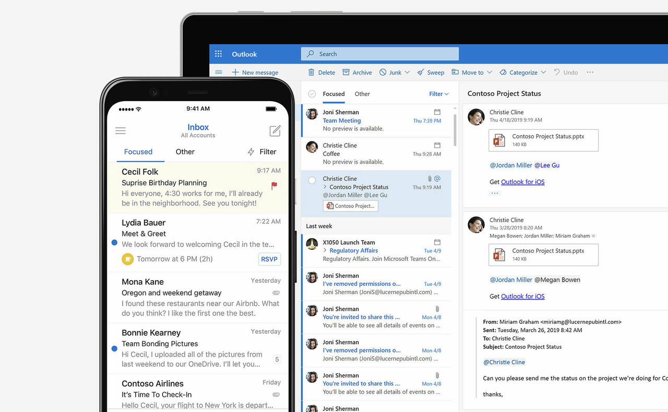The image size is (668, 412).
Task: Tap the attachment icon on Contoso Airlines email
Action: [x=276, y=395]
